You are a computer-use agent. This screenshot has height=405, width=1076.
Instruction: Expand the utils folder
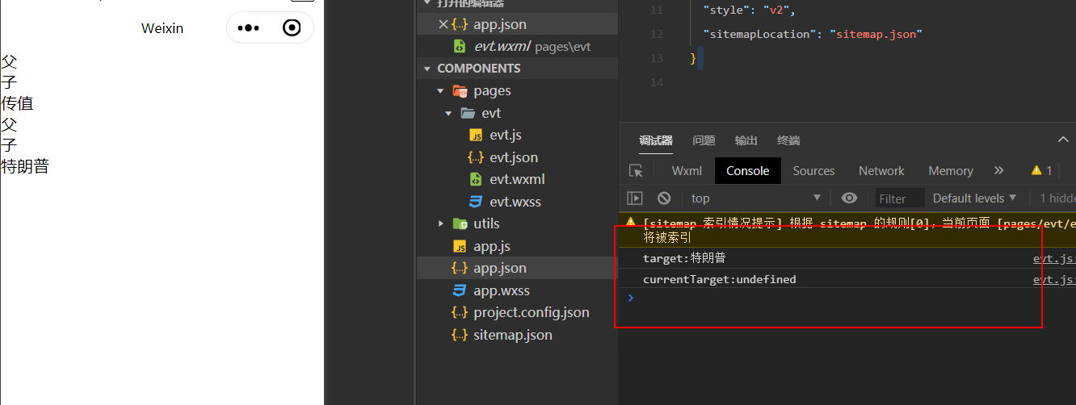tap(440, 223)
